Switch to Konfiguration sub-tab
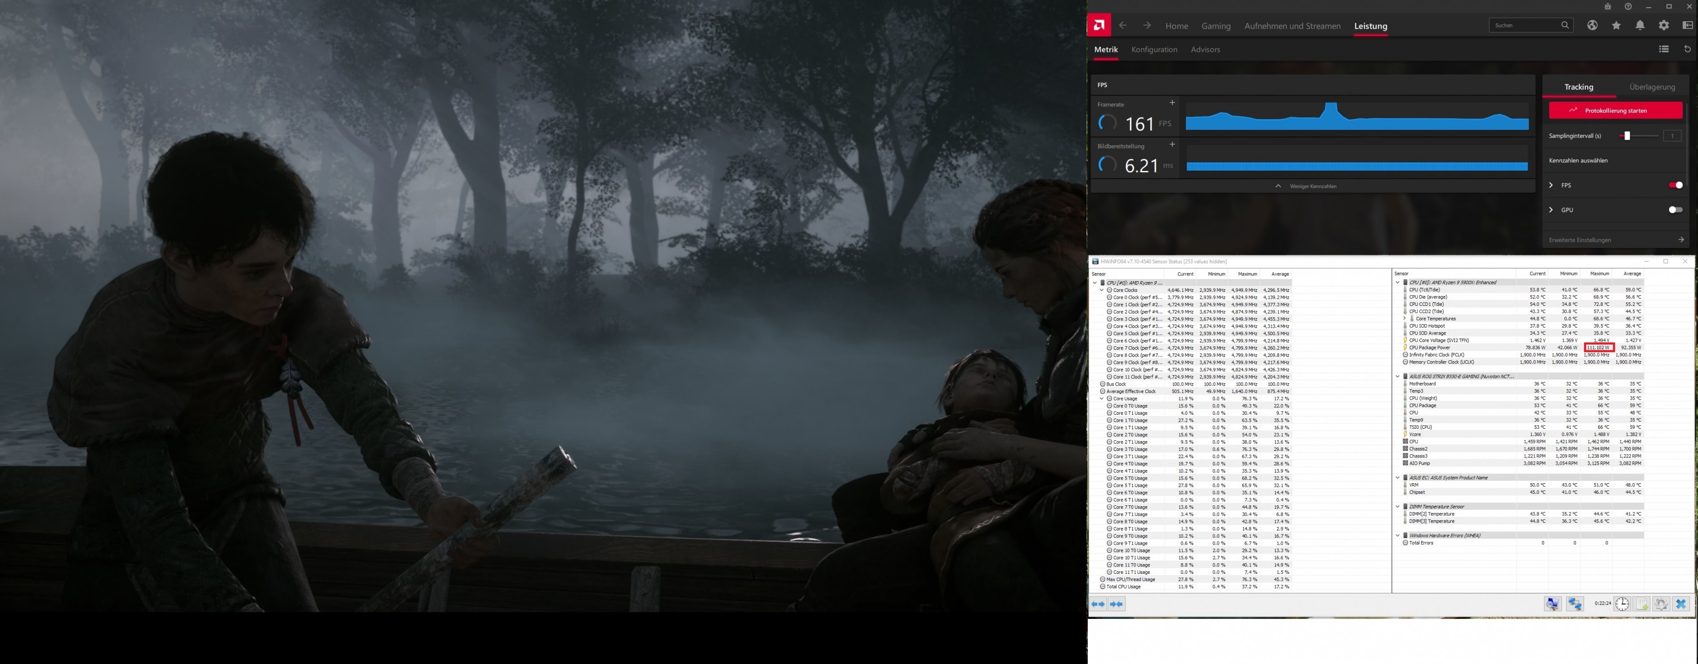 tap(1154, 50)
